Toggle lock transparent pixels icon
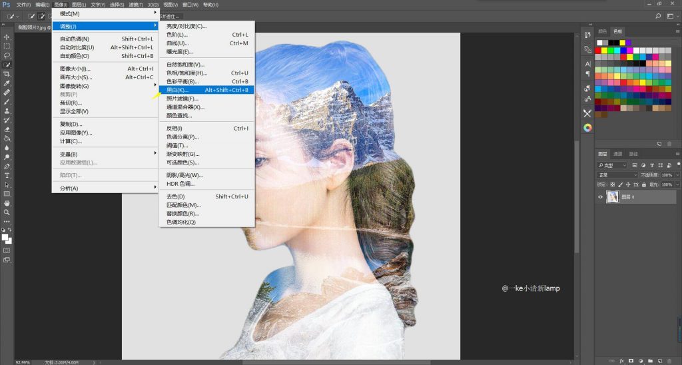 [x=612, y=184]
